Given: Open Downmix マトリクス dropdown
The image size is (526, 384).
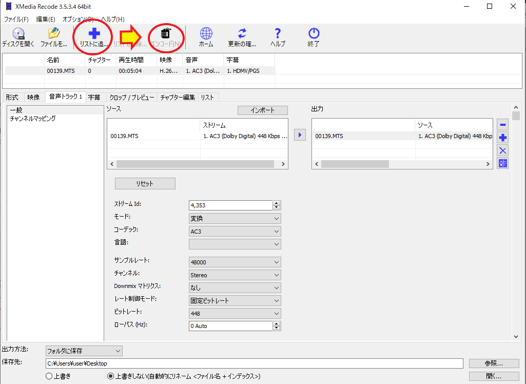Looking at the screenshot, I should click(235, 287).
